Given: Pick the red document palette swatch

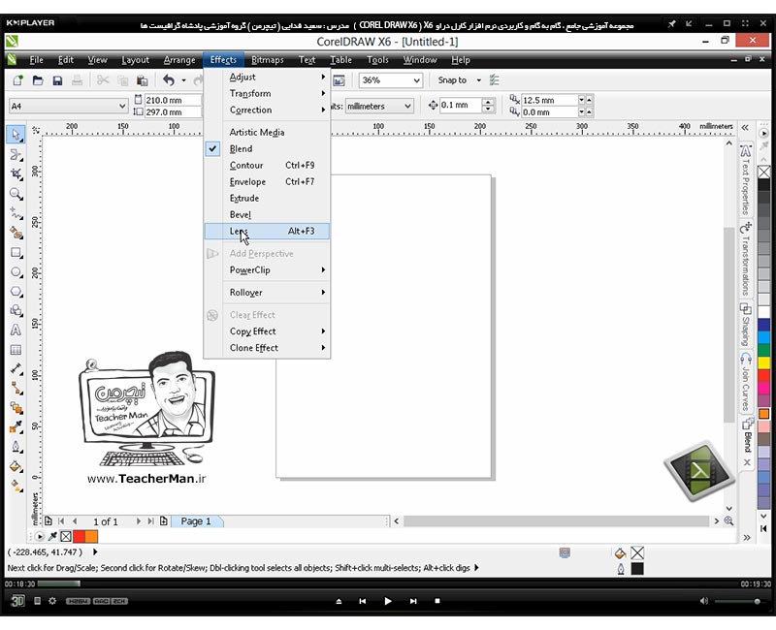Looking at the screenshot, I should coord(79,536).
